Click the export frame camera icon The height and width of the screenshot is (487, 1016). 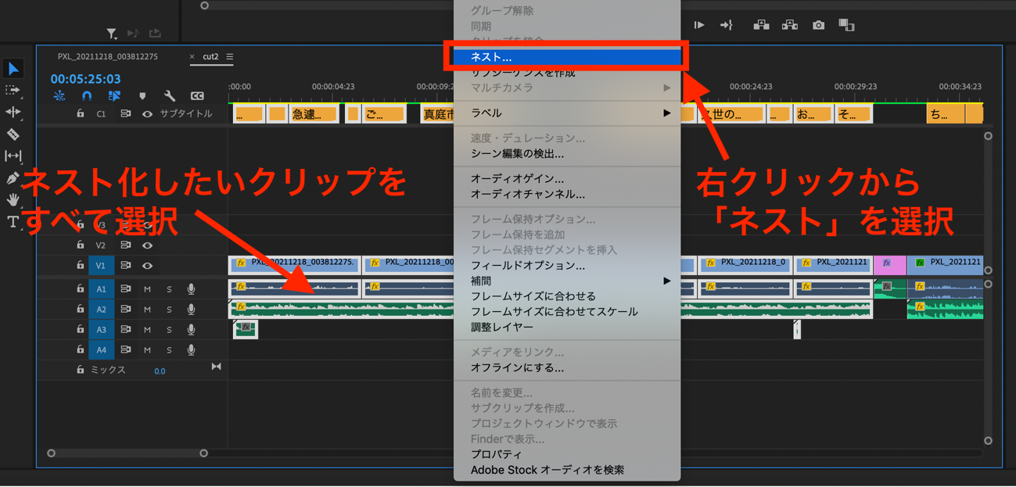818,24
